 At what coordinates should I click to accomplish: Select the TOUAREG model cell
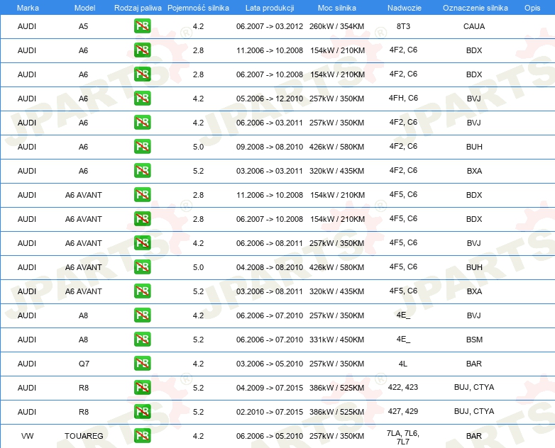tap(84, 436)
